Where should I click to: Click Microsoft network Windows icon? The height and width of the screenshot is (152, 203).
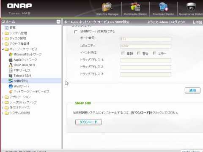(x=11, y=54)
